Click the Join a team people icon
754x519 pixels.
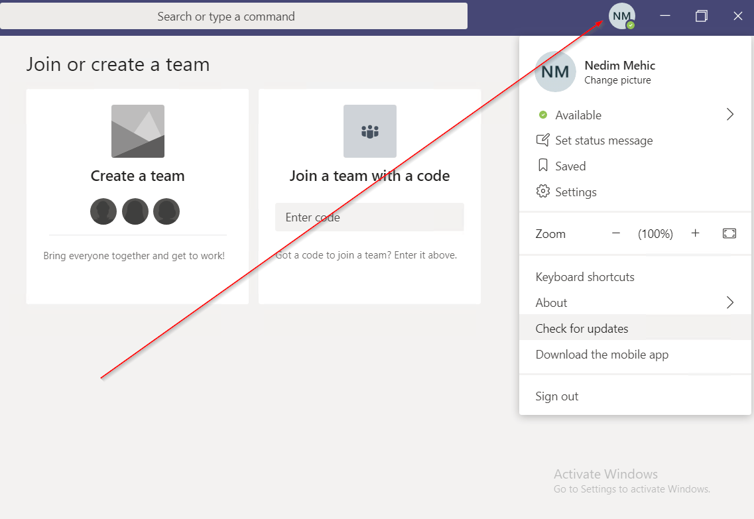pyautogui.click(x=369, y=131)
